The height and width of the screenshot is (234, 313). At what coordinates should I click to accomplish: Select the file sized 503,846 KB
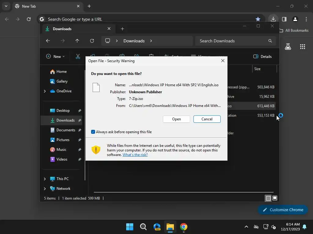click(266, 87)
